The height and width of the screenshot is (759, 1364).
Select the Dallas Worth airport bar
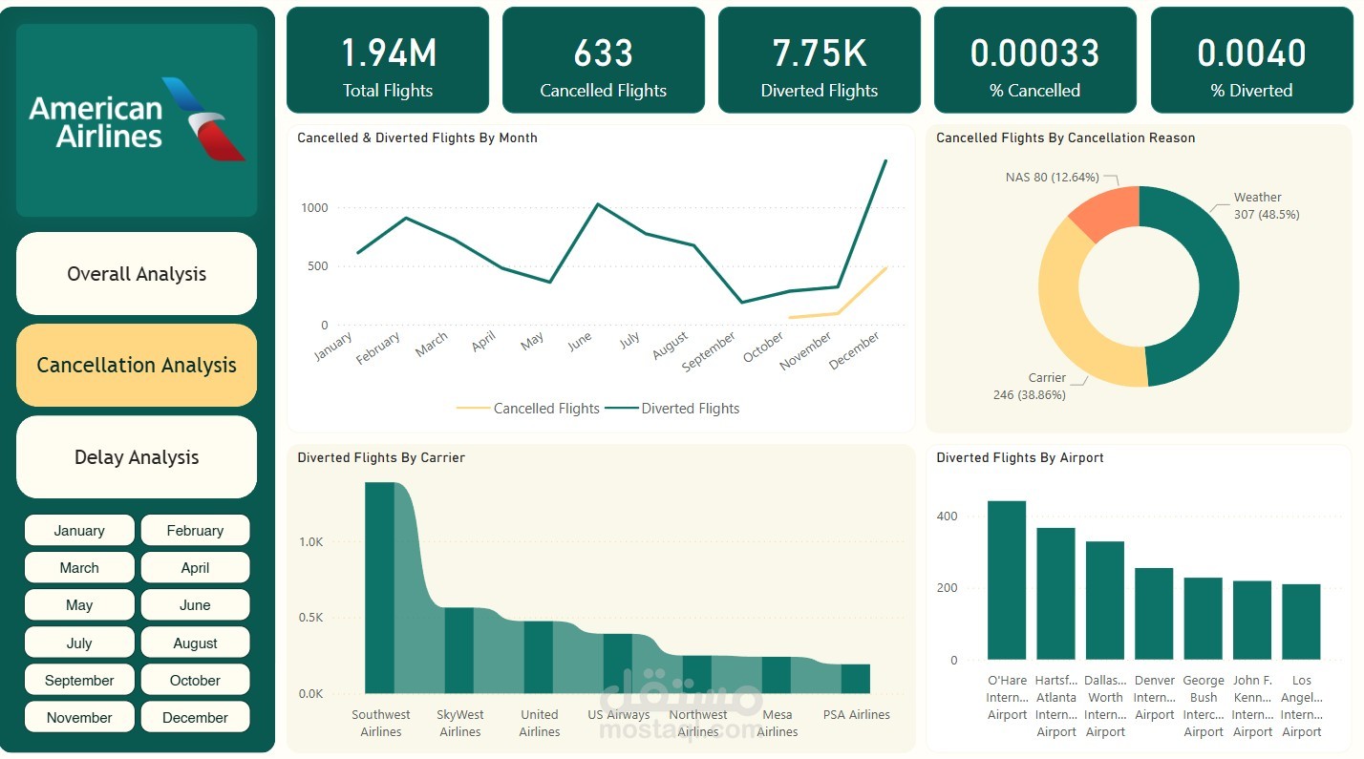tap(1105, 601)
